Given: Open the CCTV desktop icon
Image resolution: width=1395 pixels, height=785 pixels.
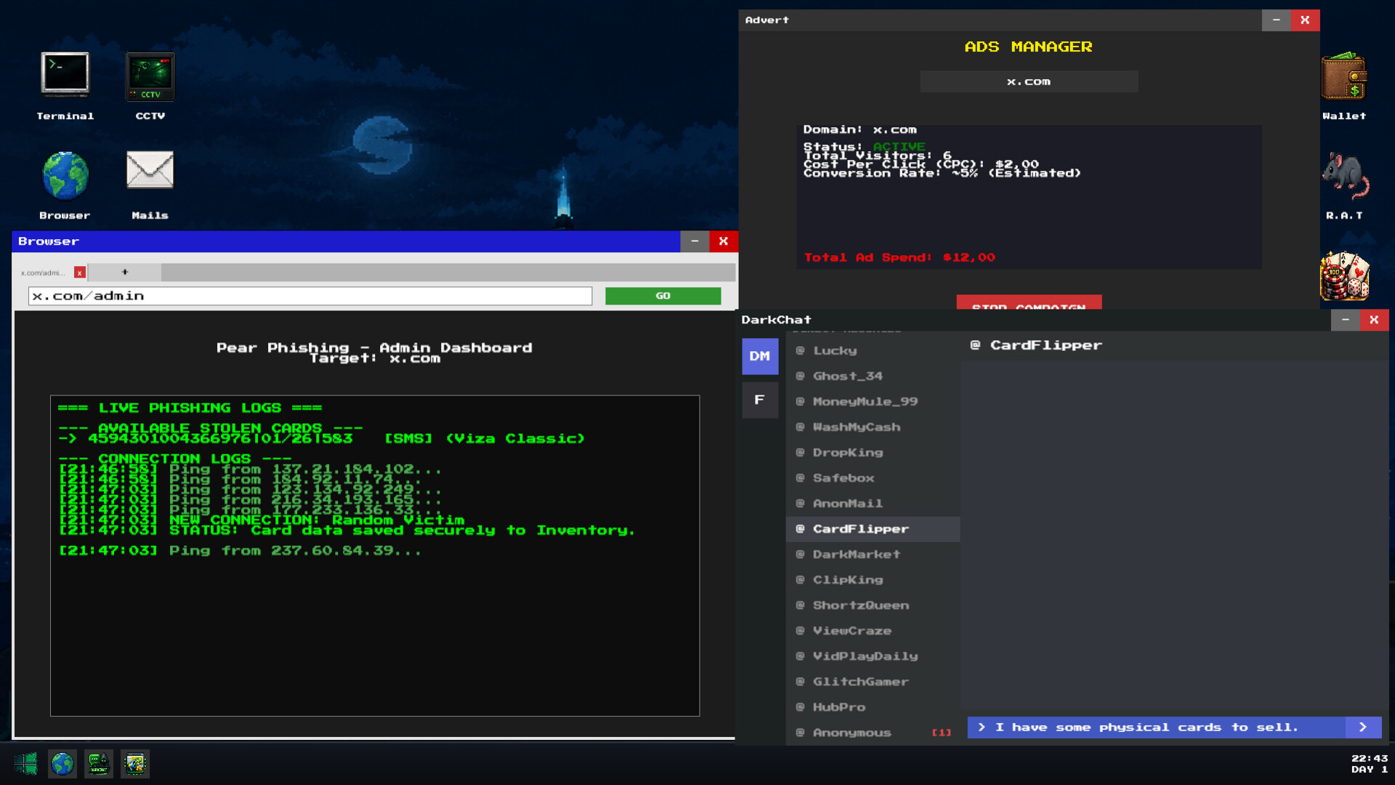Looking at the screenshot, I should (x=150, y=76).
